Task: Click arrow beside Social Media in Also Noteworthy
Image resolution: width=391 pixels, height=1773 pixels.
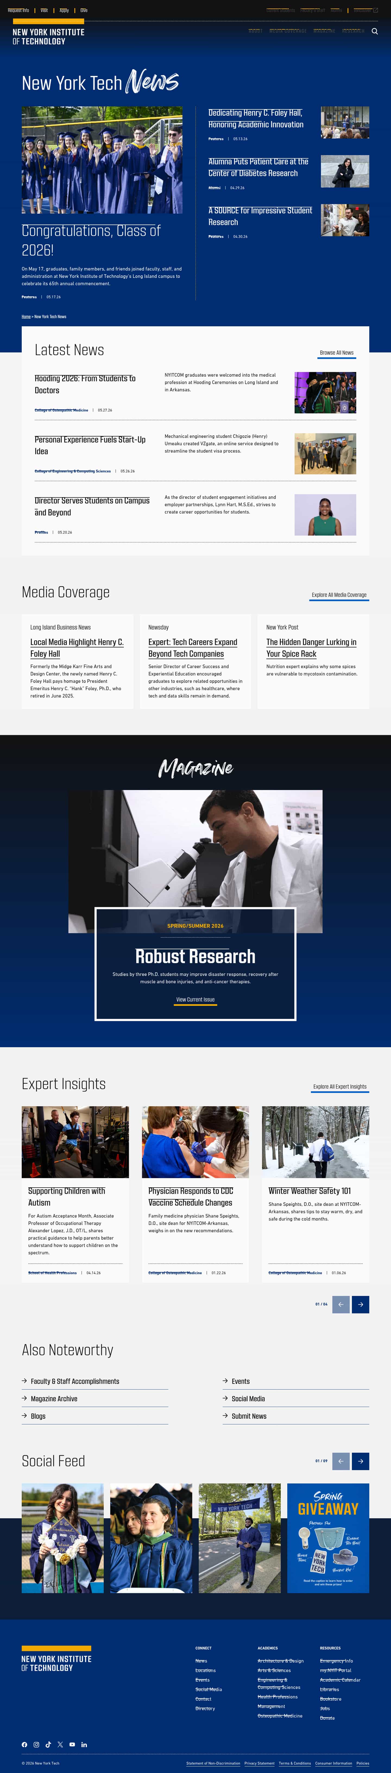Action: [x=225, y=1398]
